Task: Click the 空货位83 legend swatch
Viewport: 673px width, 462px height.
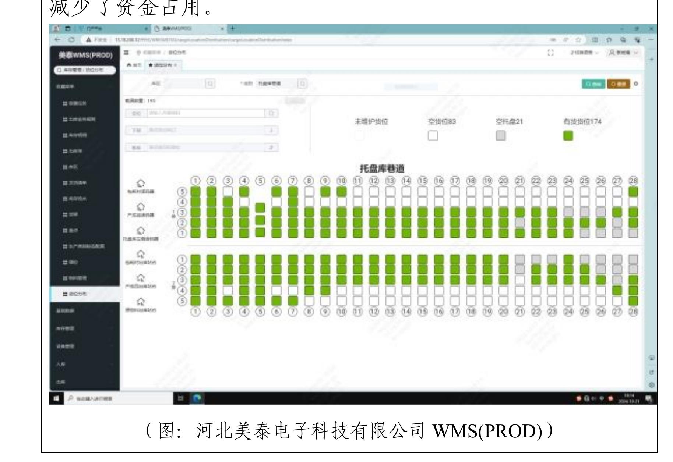Action: click(433, 136)
